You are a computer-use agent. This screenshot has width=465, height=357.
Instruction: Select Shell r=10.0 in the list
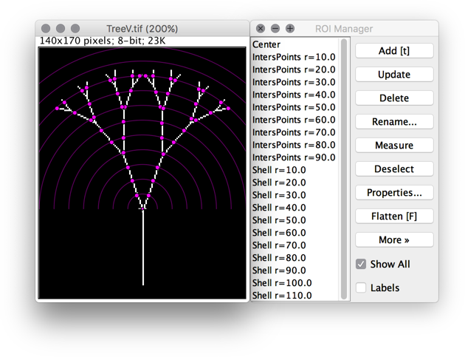click(294, 170)
